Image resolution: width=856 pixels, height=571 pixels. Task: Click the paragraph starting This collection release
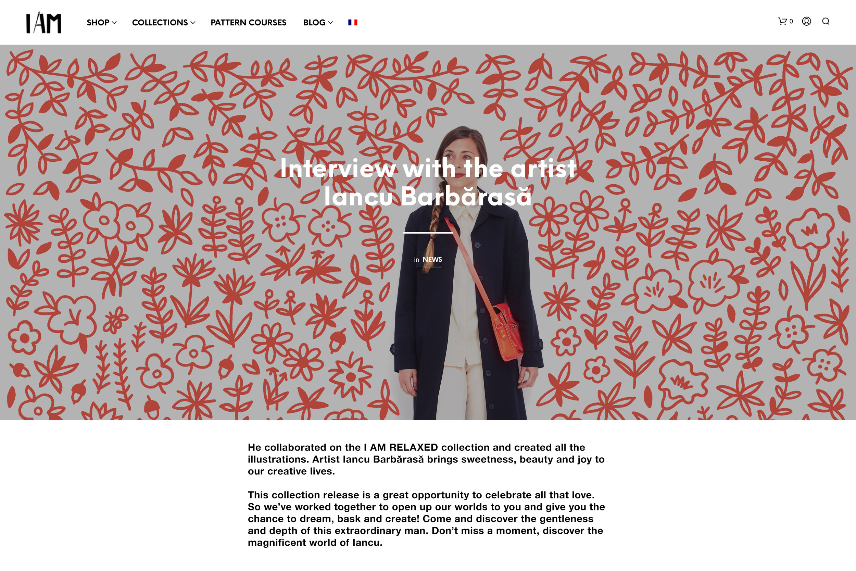tap(426, 519)
